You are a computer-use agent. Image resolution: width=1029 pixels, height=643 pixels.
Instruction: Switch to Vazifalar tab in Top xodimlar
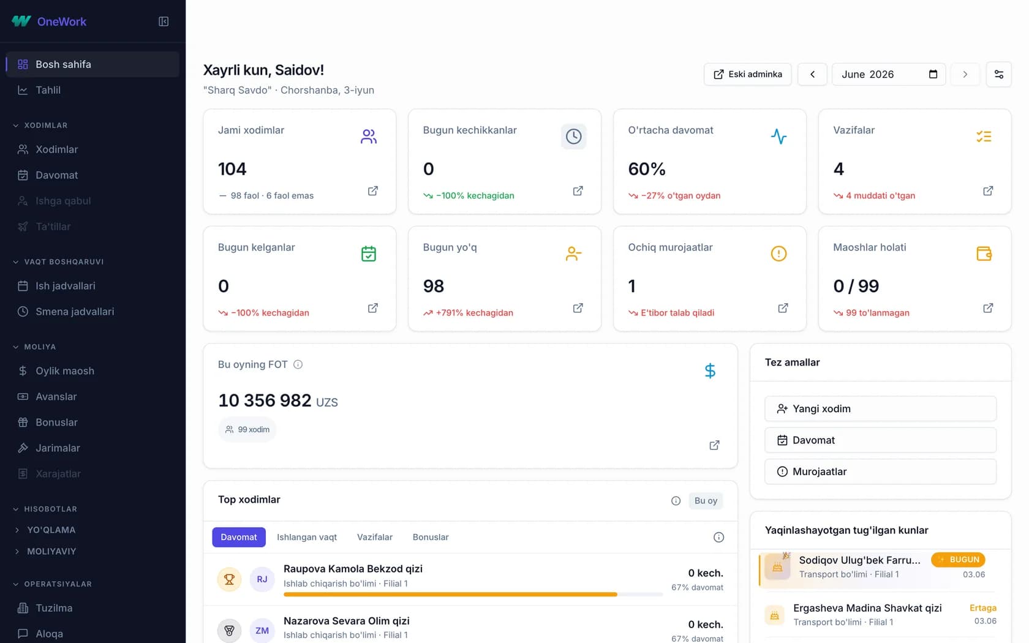375,537
